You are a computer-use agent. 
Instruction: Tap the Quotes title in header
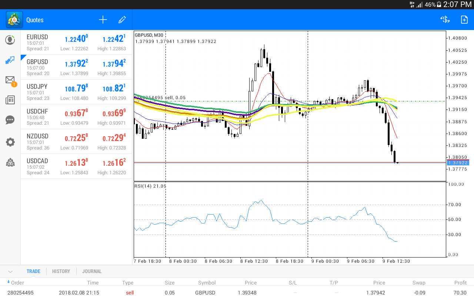(x=35, y=20)
